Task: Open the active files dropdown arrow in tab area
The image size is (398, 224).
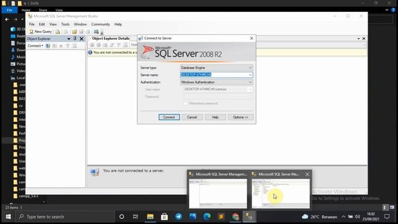Action: [358, 39]
